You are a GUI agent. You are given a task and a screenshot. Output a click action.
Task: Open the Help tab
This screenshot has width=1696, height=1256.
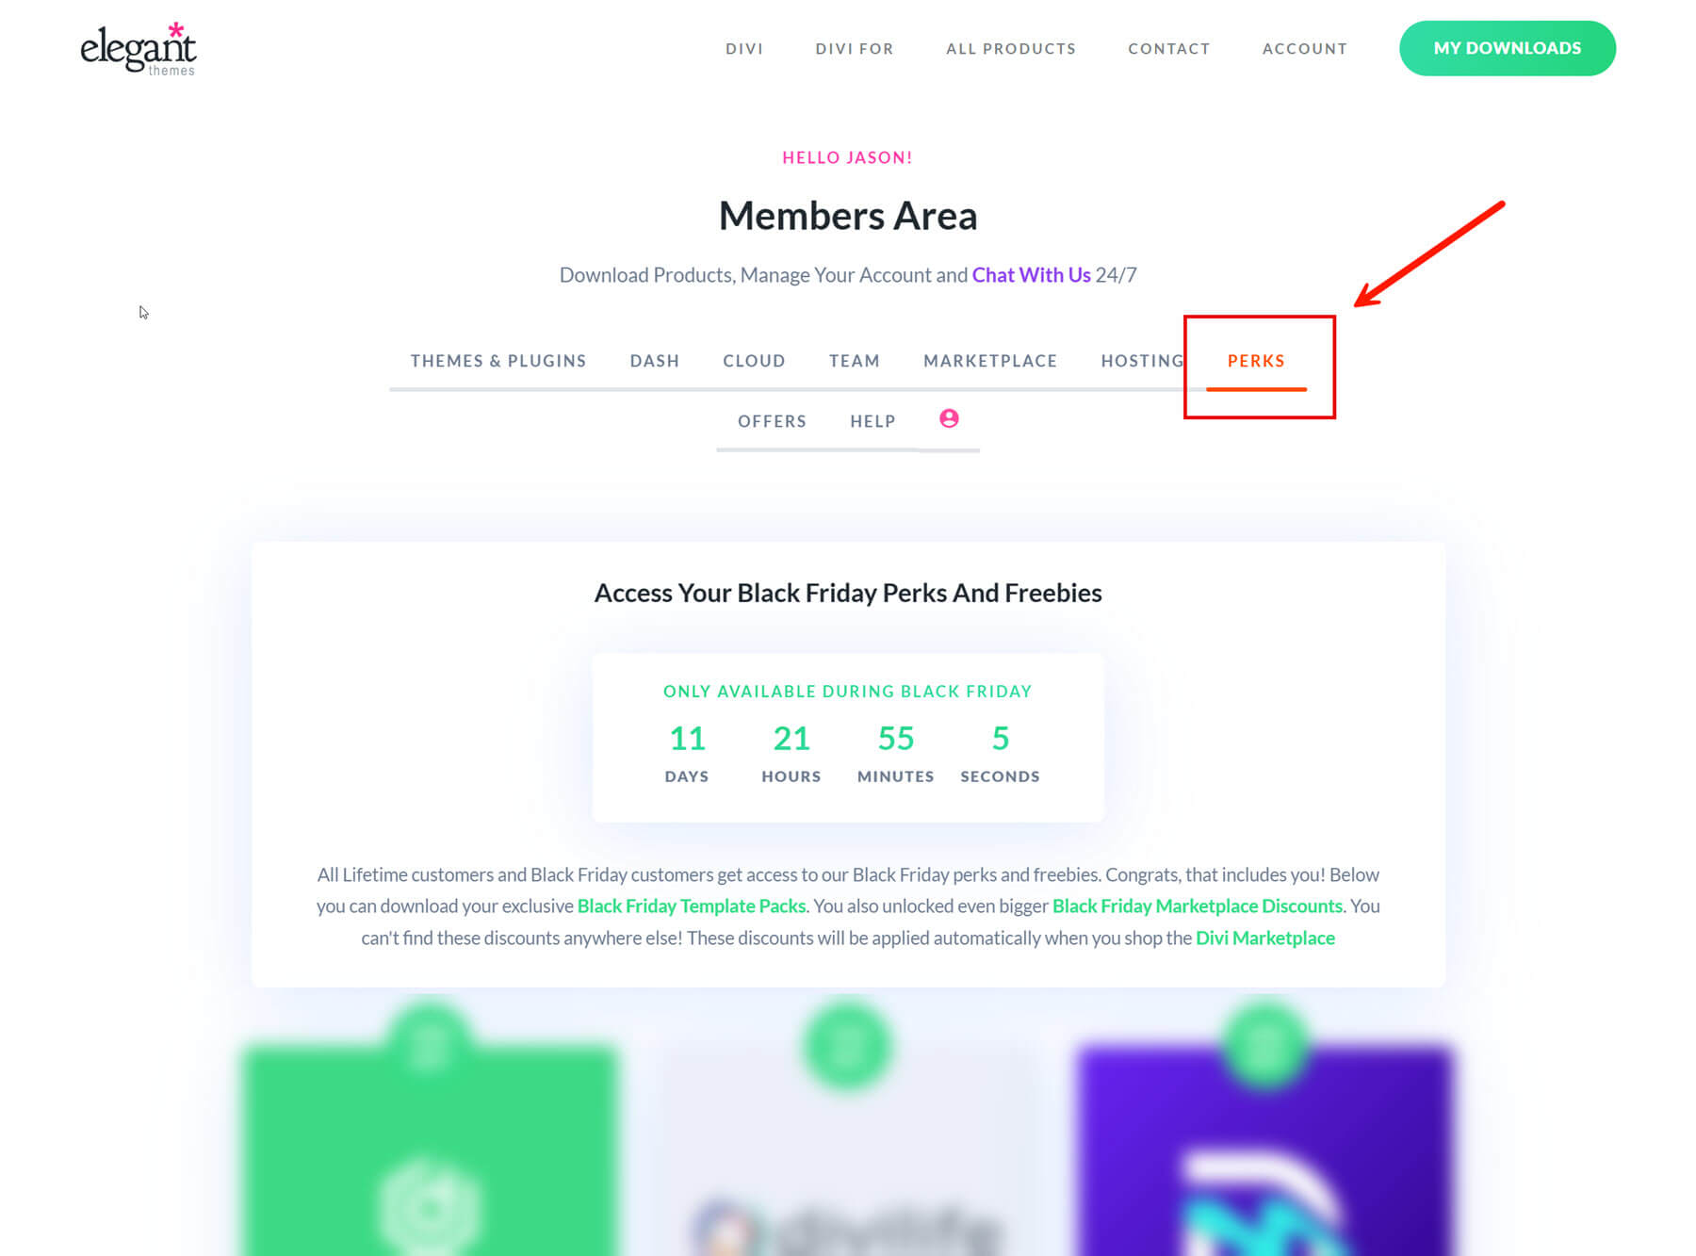[872, 421]
